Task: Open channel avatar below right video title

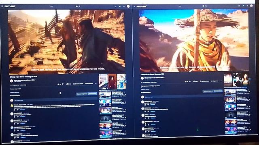Action: (142, 78)
